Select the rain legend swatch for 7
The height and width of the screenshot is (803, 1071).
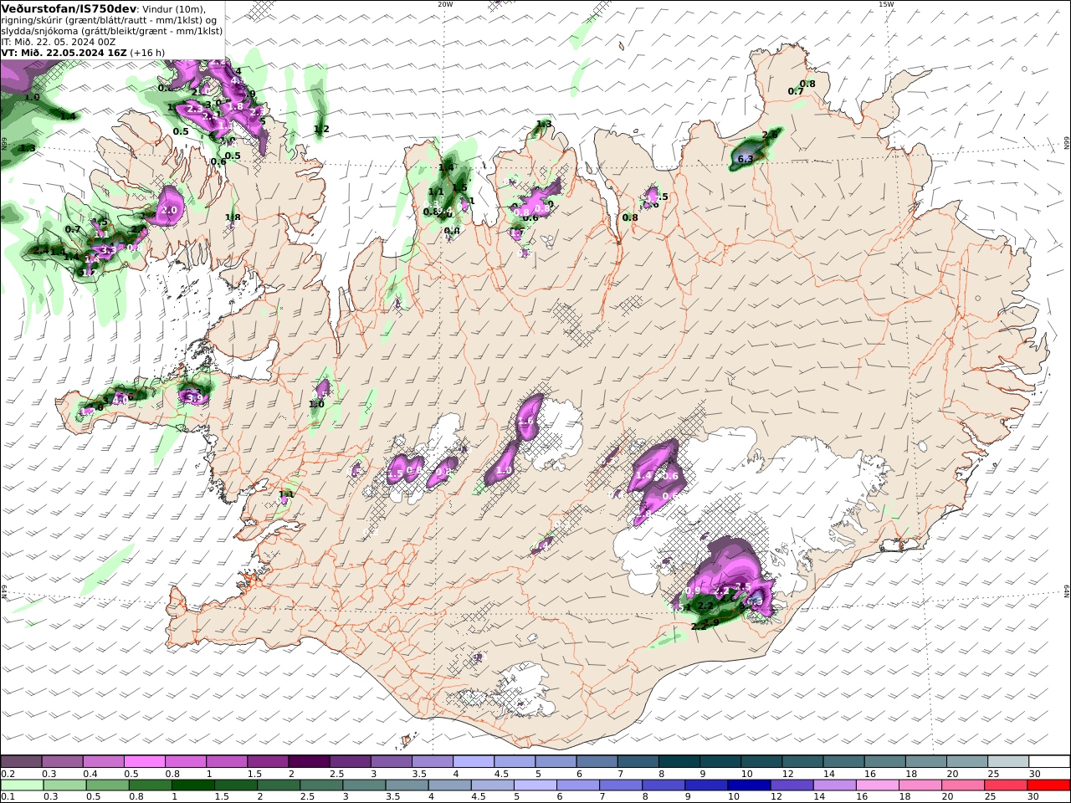pos(621,785)
